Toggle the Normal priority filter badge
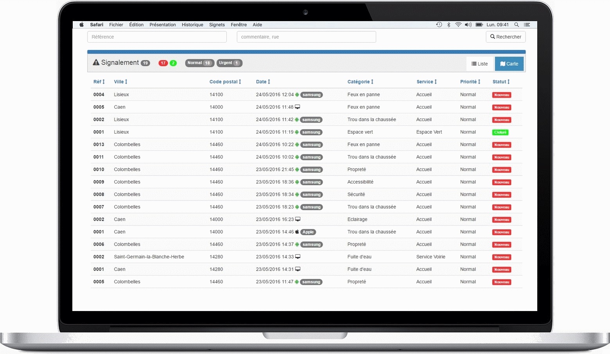Screen dimensions: 610x354 coord(199,63)
